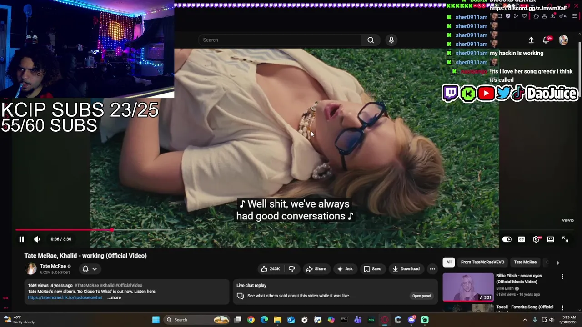Open the tatemcrae.lnk.to album link
The height and width of the screenshot is (327, 582).
click(65, 298)
